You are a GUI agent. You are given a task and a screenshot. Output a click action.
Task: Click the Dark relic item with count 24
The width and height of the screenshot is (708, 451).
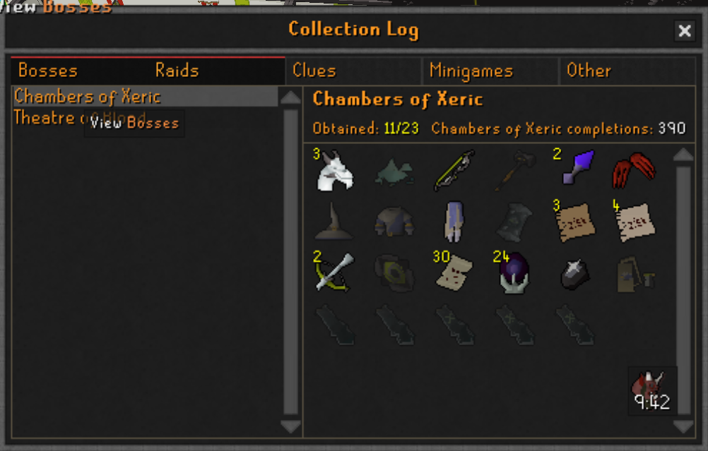[514, 272]
